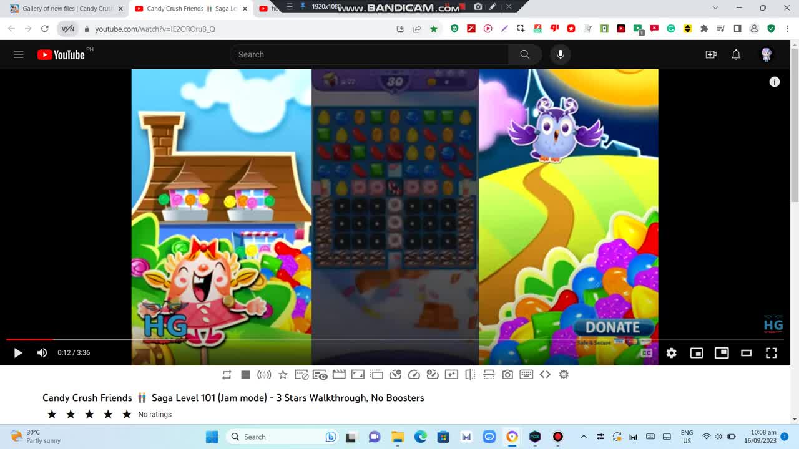Click the VPN badge in address bar
This screenshot has width=799, height=449.
[68, 29]
